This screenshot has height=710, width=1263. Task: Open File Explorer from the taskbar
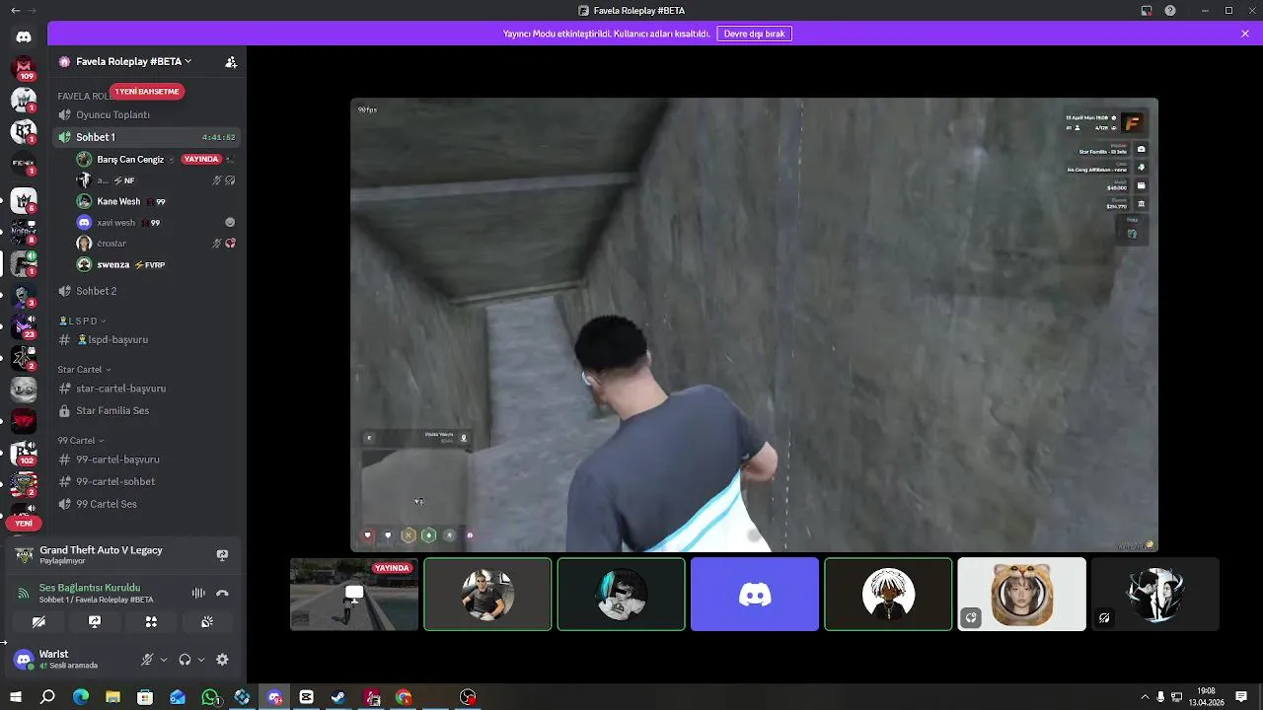click(112, 697)
